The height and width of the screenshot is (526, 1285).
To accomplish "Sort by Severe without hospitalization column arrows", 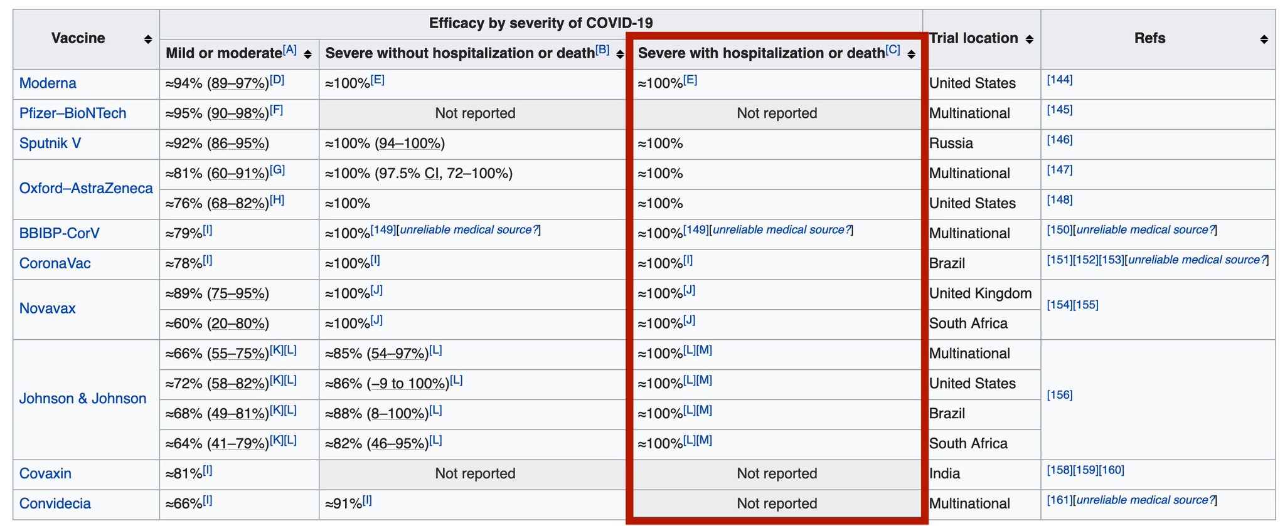I will coord(620,55).
